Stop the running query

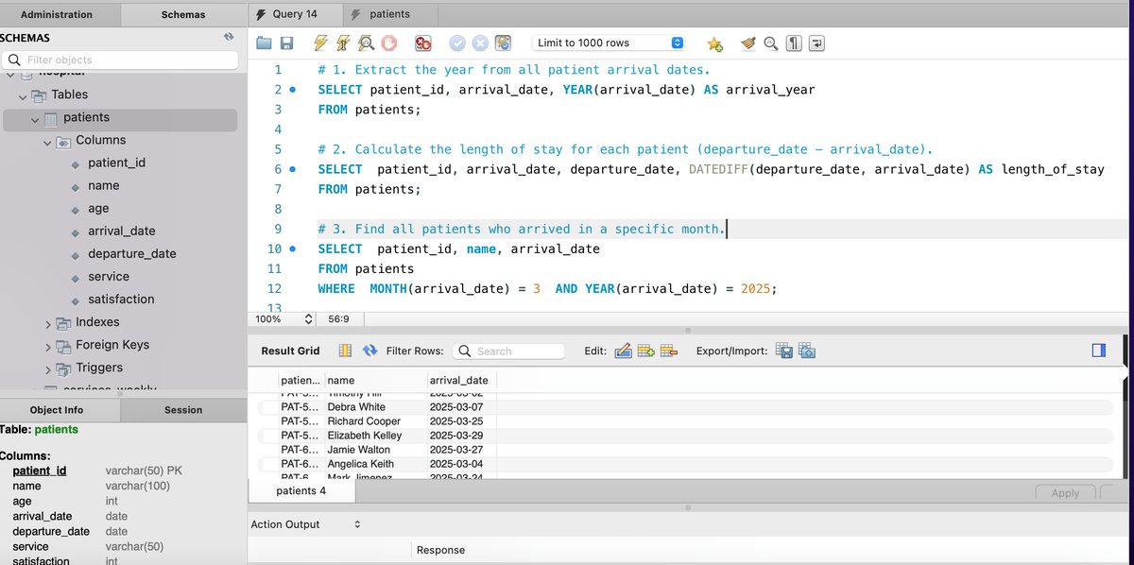[x=389, y=43]
